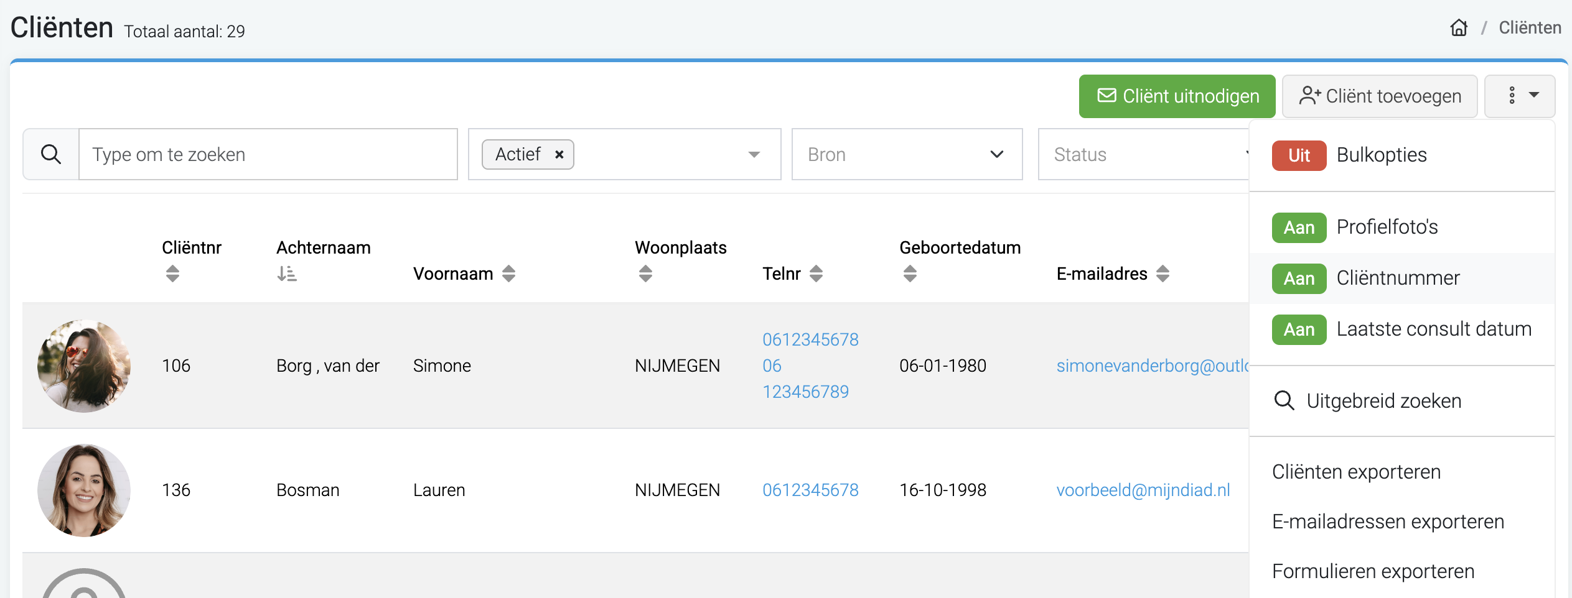
Task: Sort by Voornaam column arrows
Action: 508,274
